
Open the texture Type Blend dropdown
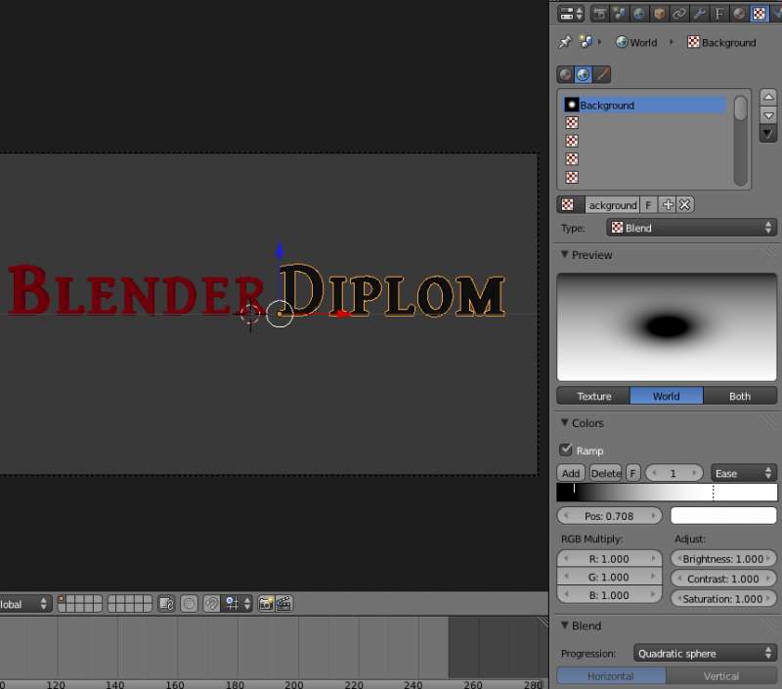pos(690,228)
